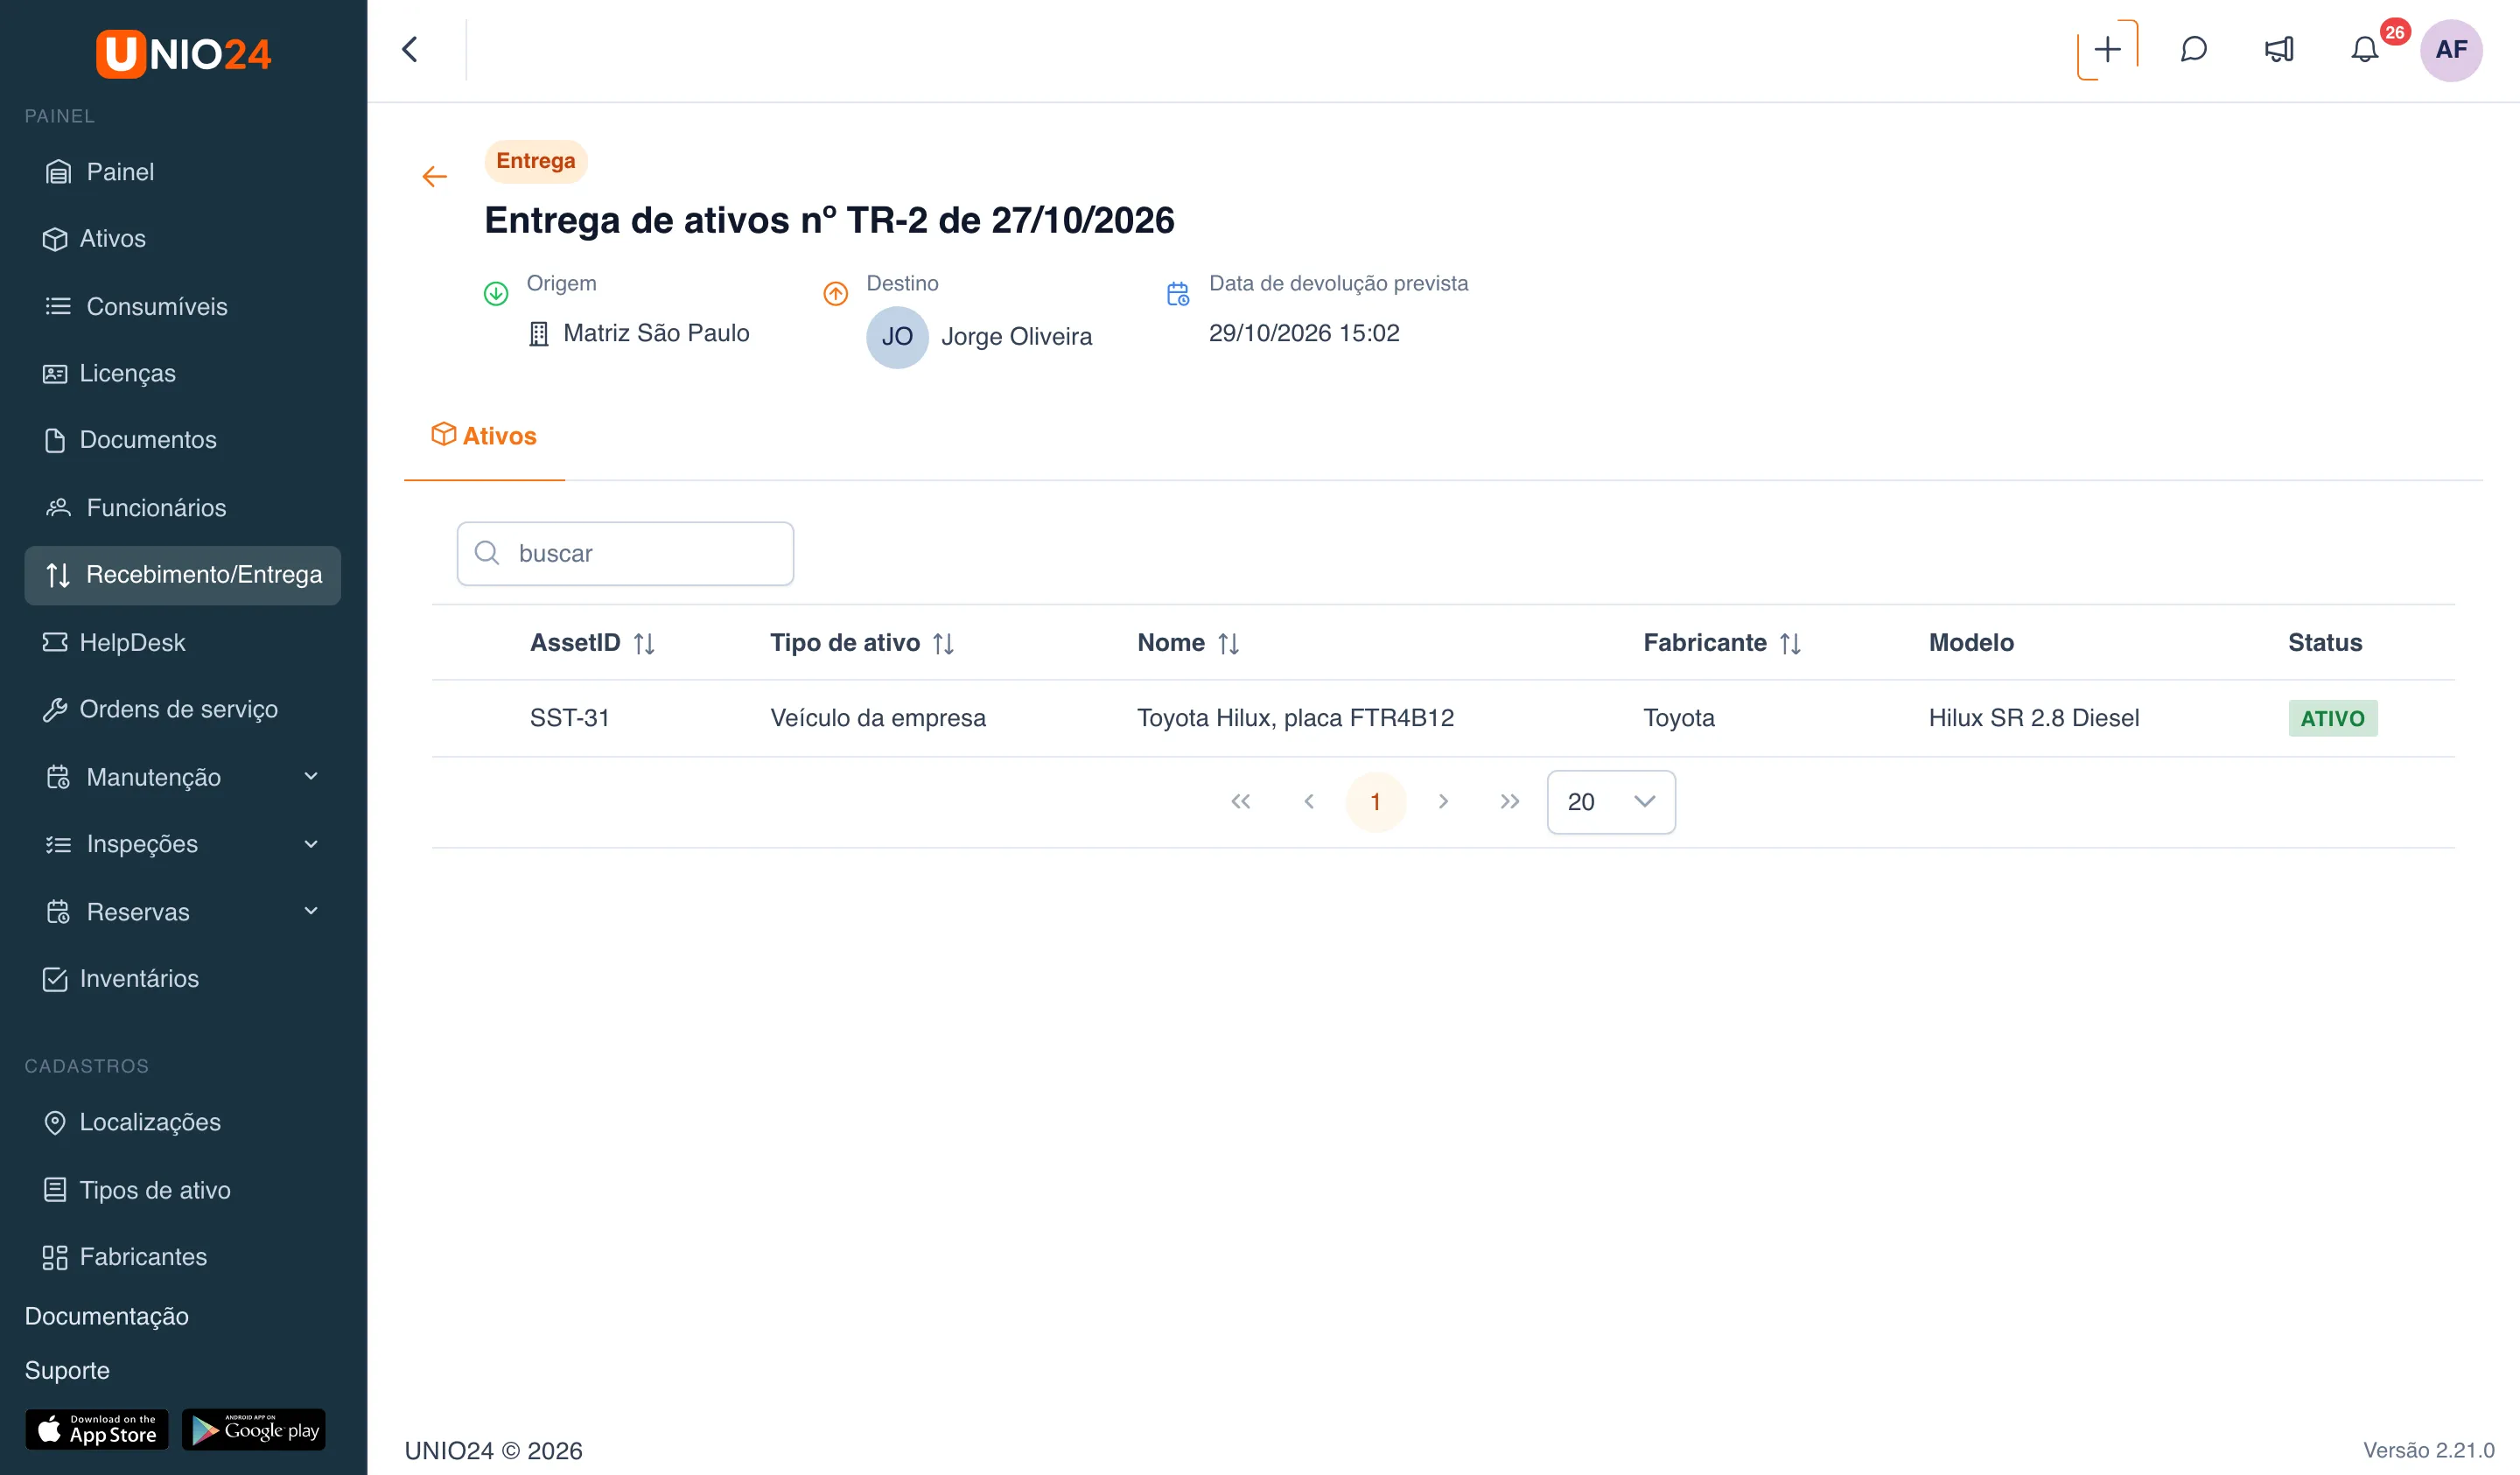Sort by AssetID column arrows
This screenshot has height=1475, width=2520.
[x=644, y=643]
